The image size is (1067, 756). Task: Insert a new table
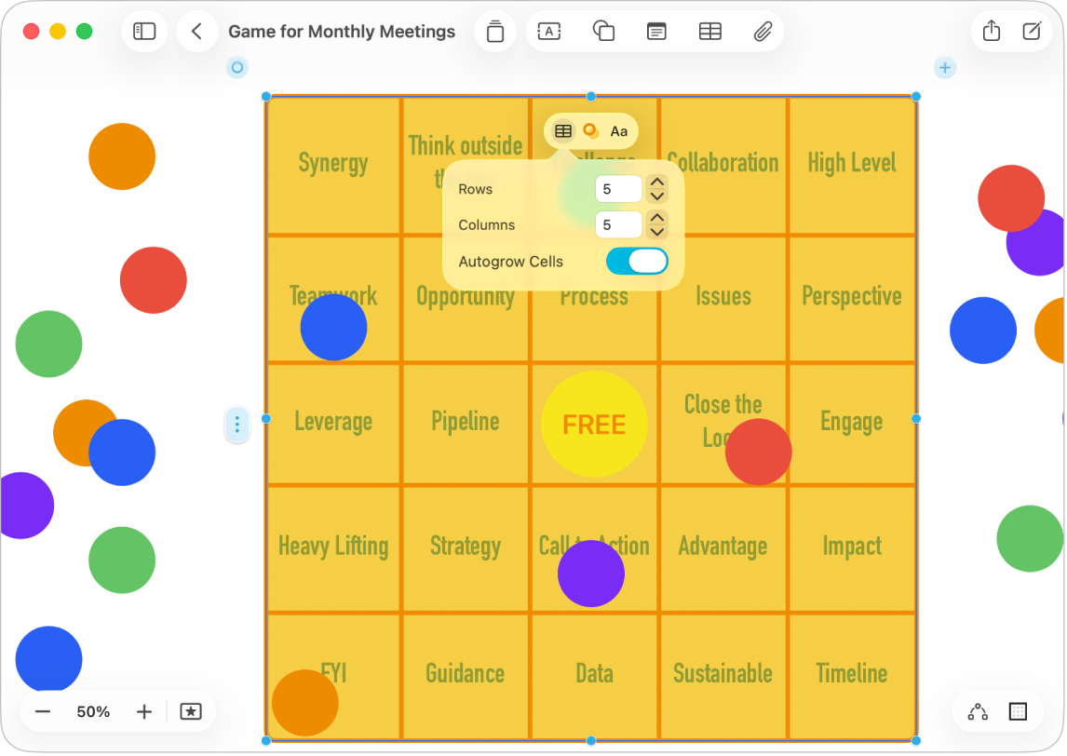point(710,31)
